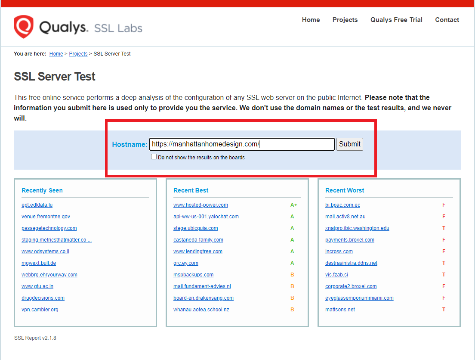Image resolution: width=475 pixels, height=360 pixels.
Task: Open whanau.aotea.school.nz link
Action: pyautogui.click(x=201, y=310)
